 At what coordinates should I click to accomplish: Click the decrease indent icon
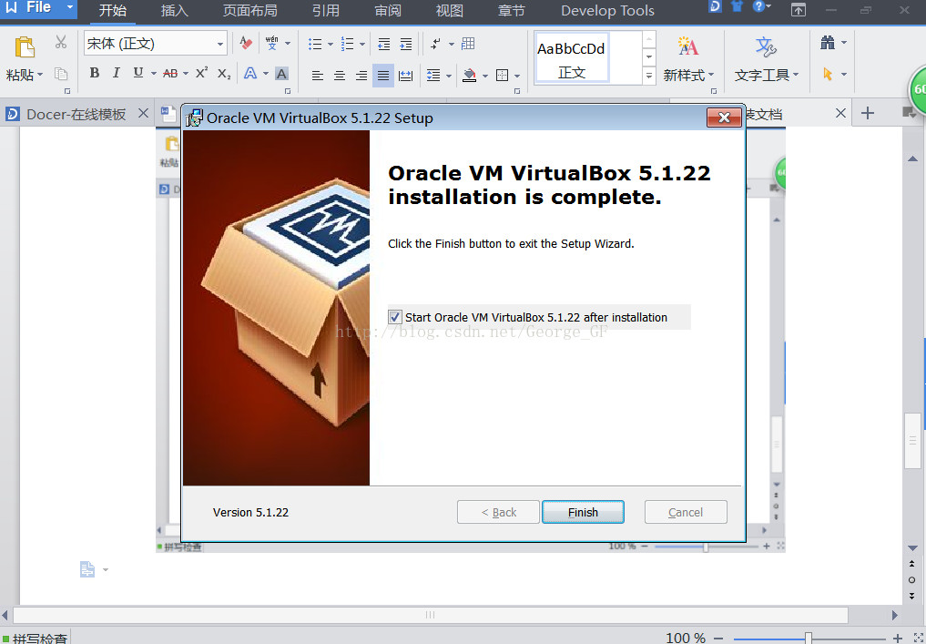(384, 44)
